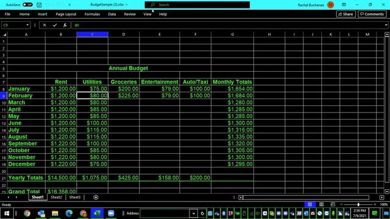Open the Formulas tab

pyautogui.click(x=92, y=14)
